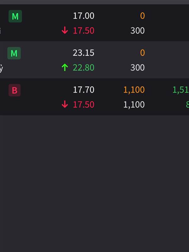Click the 300 quantity beside red 17.50
The width and height of the screenshot is (189, 252).
tap(138, 31)
